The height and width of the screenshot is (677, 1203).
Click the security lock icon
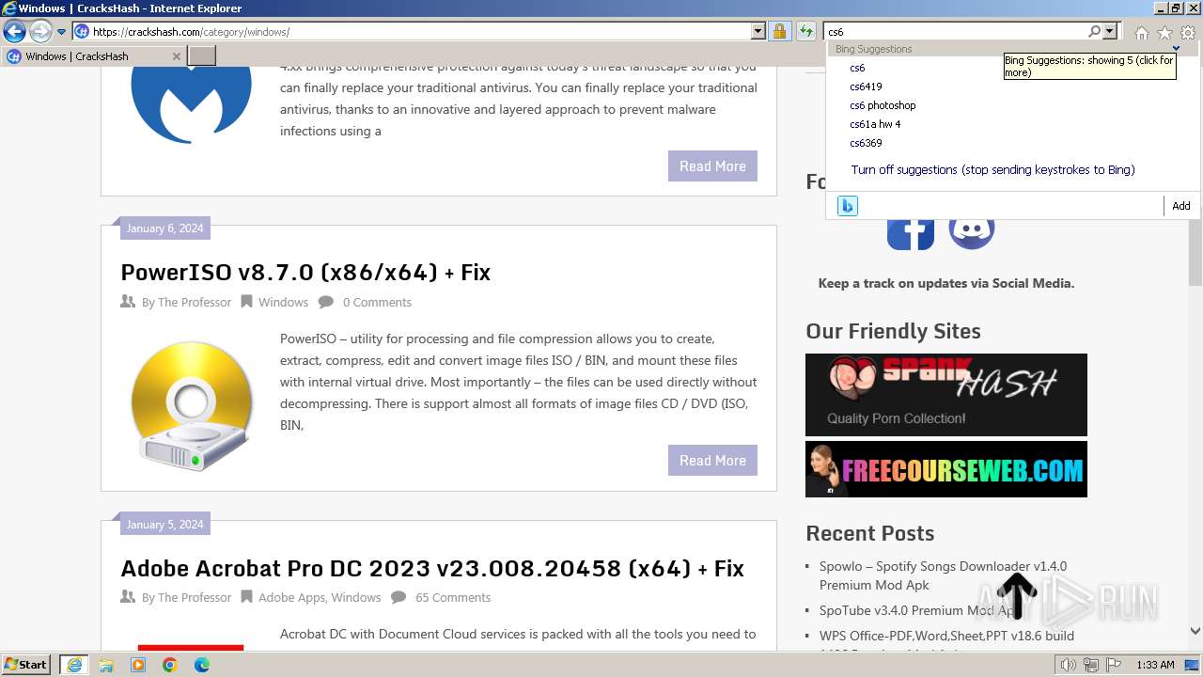pos(779,32)
